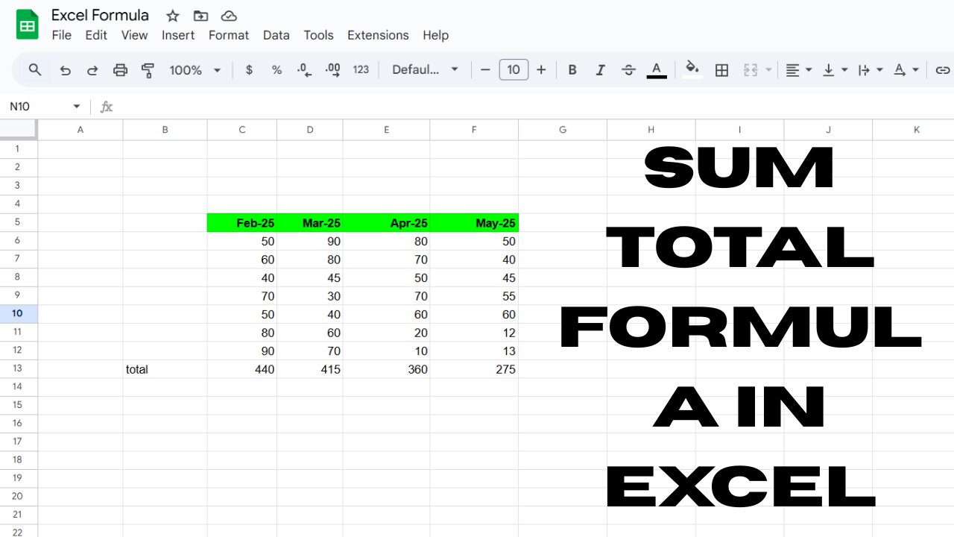Open horizontal align dropdown
Screen dimensions: 954x537
(798, 70)
